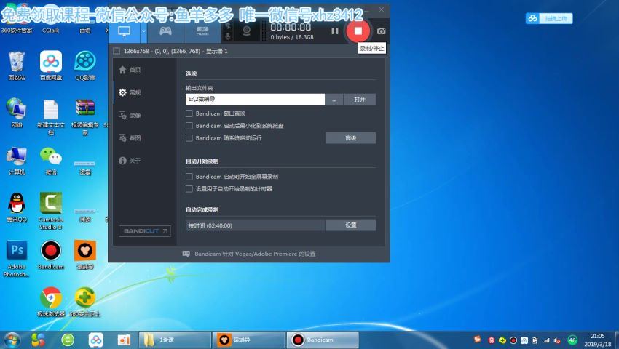The width and height of the screenshot is (619, 349).
Task: Open the 首页 Home section in sidebar
Action: pyautogui.click(x=130, y=70)
